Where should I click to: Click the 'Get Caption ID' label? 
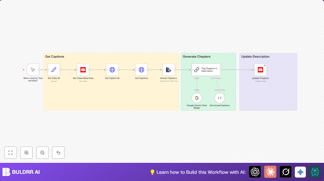coord(112,78)
